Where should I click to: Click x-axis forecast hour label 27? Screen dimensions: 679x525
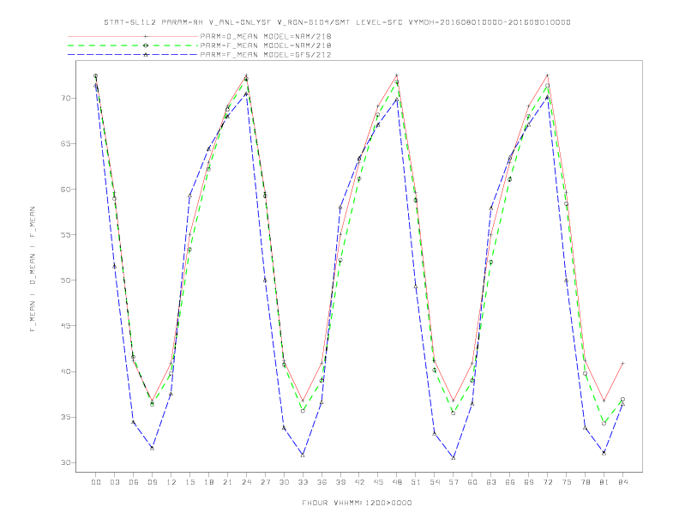pos(265,482)
